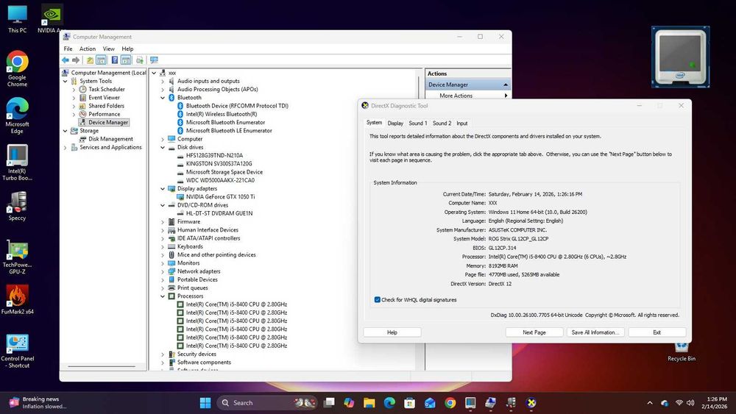This screenshot has height=414, width=736.
Task: Open Action menu in Computer Management
Action: [x=88, y=49]
